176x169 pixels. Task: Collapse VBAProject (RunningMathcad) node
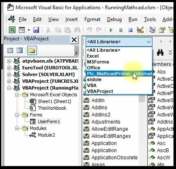click(9, 88)
